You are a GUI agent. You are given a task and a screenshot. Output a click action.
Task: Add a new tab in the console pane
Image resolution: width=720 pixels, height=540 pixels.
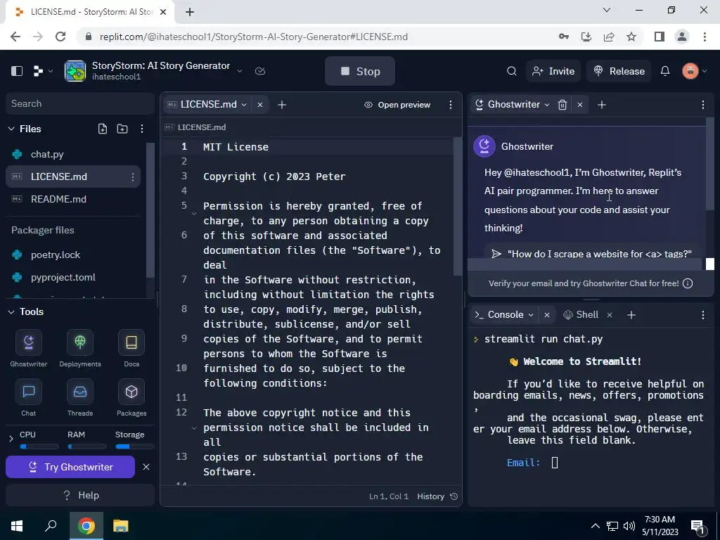coord(631,315)
